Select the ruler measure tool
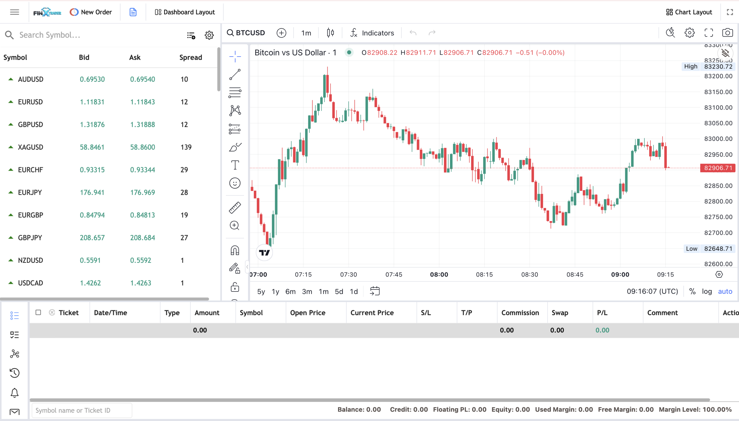 [235, 207]
